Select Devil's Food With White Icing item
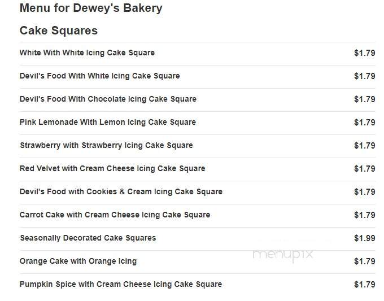This screenshot has width=384, height=301. [x=100, y=76]
